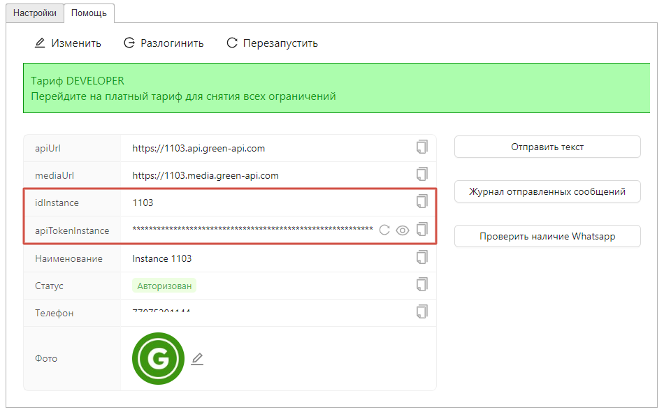Show the hidden apiTokenInstance value

[x=402, y=230]
